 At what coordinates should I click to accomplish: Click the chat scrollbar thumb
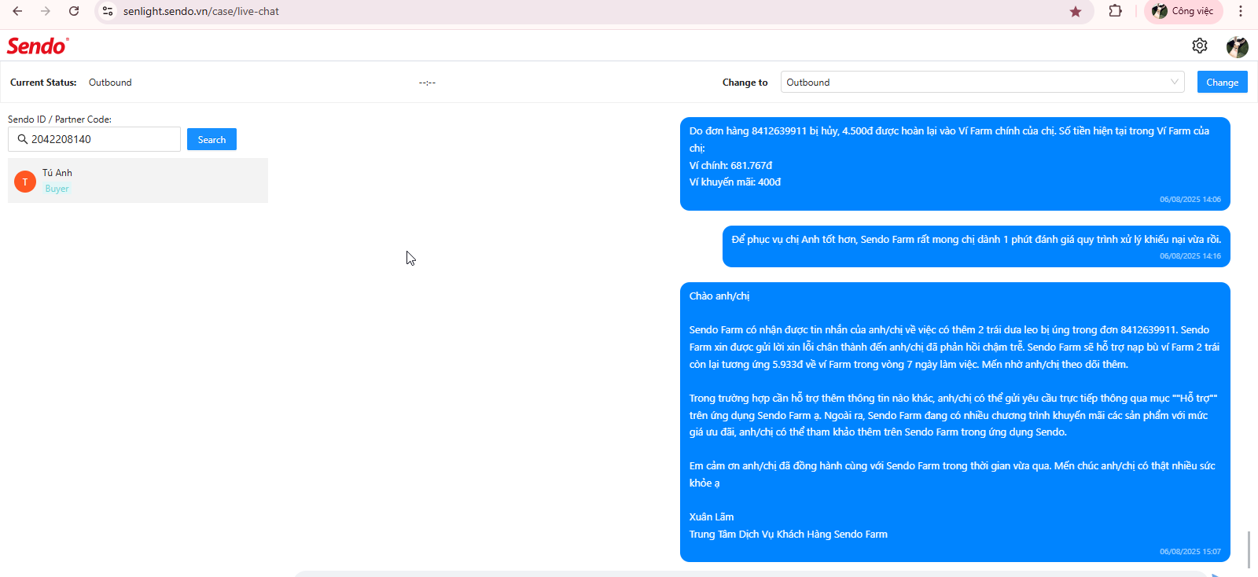click(x=1249, y=549)
